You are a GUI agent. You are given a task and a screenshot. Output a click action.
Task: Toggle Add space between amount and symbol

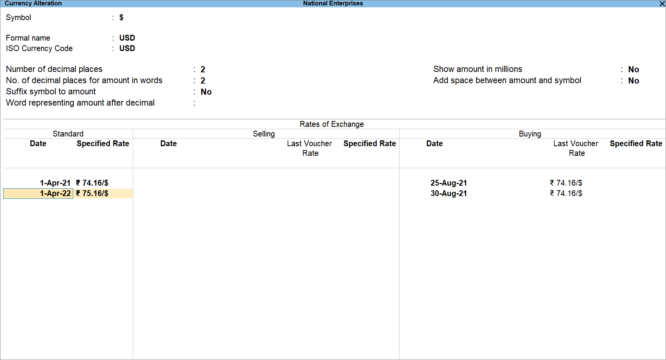point(633,81)
